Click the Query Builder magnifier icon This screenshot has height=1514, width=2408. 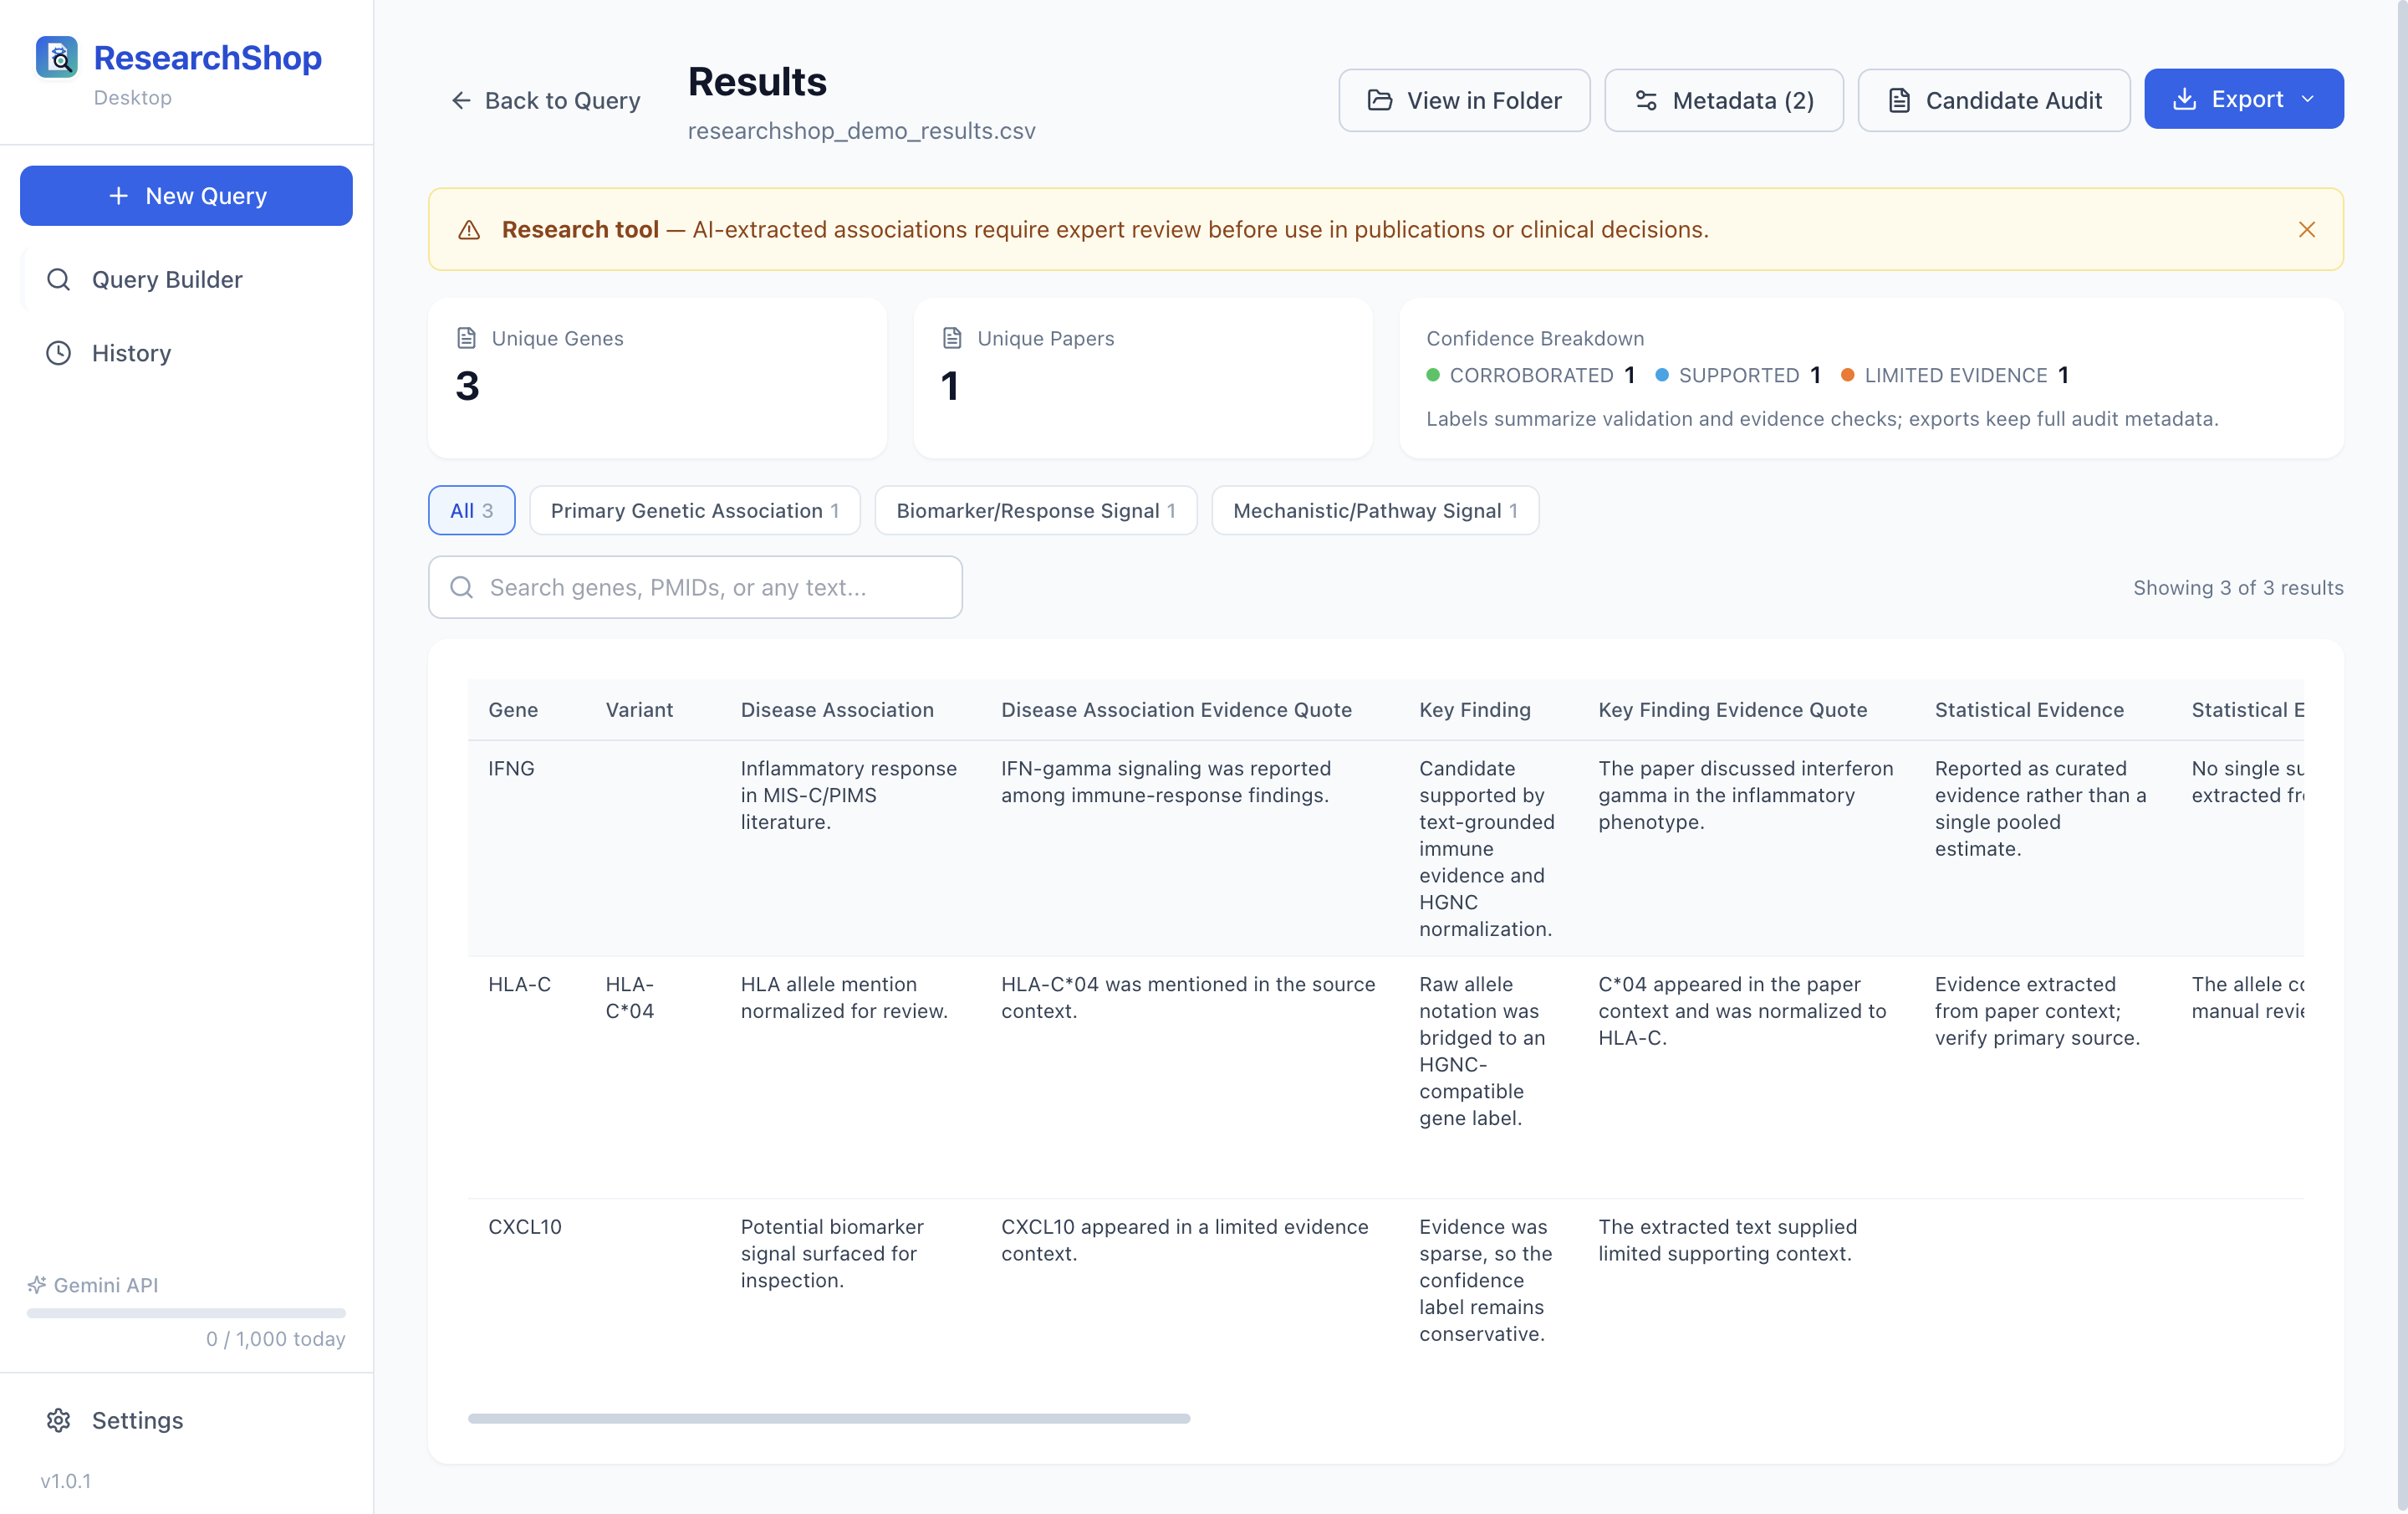[x=59, y=279]
